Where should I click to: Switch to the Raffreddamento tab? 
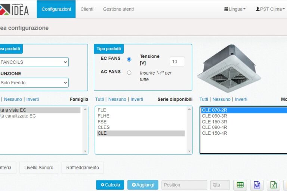[83, 167]
